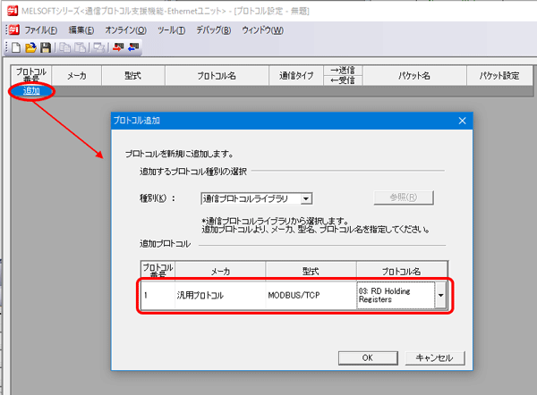Click the メーカ header in main table

coord(76,76)
